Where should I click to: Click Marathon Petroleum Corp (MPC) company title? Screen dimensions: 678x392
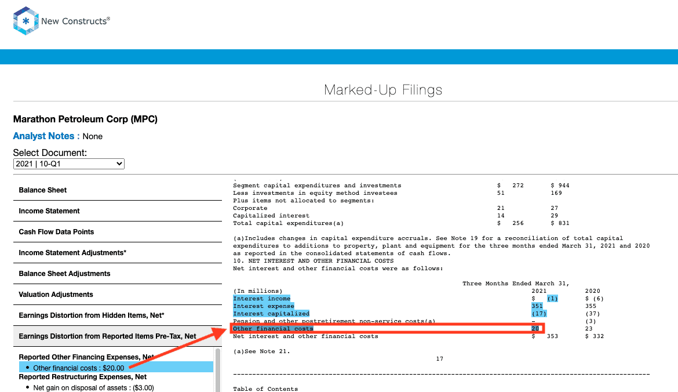85,119
